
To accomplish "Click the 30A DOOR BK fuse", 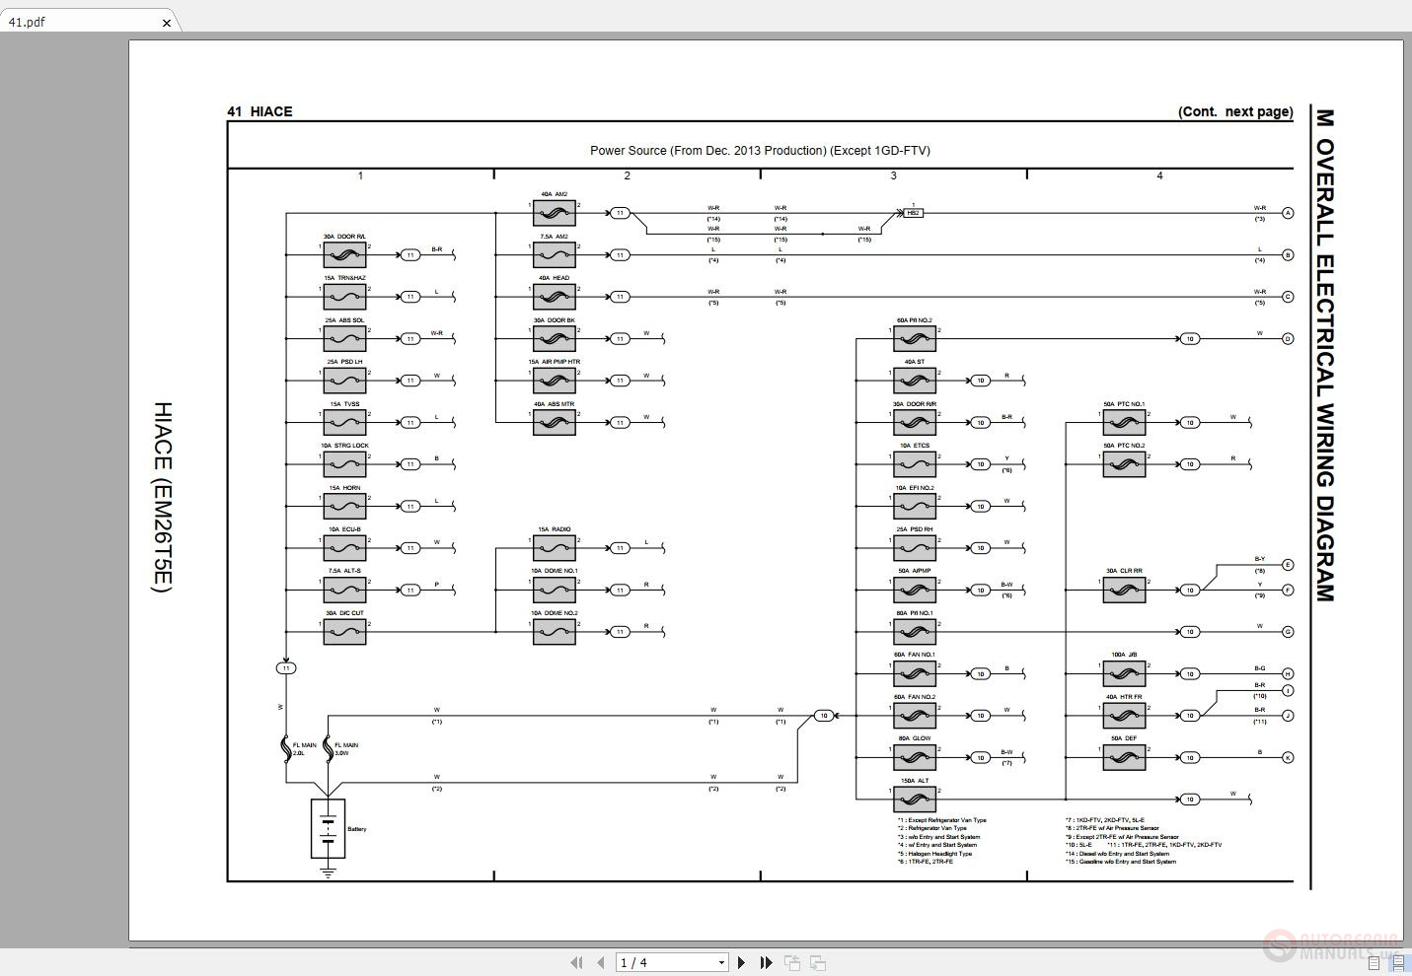I will tap(555, 339).
